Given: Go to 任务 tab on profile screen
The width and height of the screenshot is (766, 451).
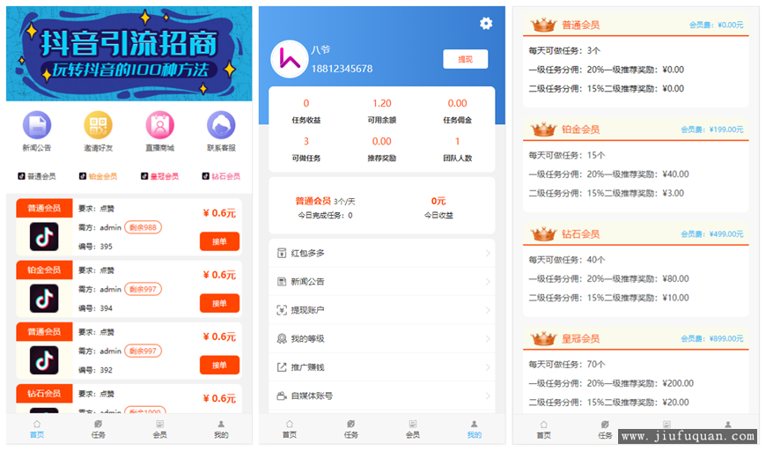Looking at the screenshot, I should [350, 429].
